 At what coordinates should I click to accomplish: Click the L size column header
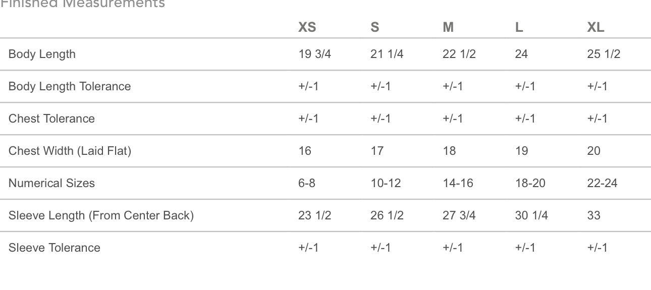coord(519,27)
